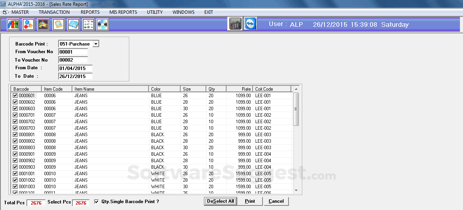
Task: Open the handshake toolbar icon
Action: coord(43,24)
